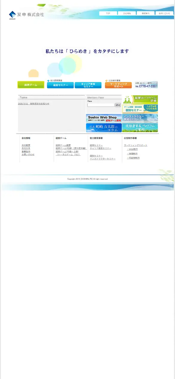Open the お問い合わせ link in the footer
Viewport: 175px width, 379px height.
[28, 154]
